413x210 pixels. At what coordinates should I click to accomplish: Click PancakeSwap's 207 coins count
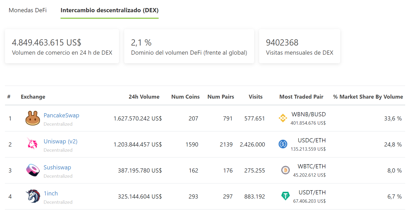pyautogui.click(x=193, y=118)
